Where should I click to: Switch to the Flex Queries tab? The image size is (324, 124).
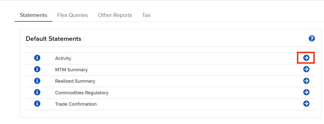coord(72,15)
